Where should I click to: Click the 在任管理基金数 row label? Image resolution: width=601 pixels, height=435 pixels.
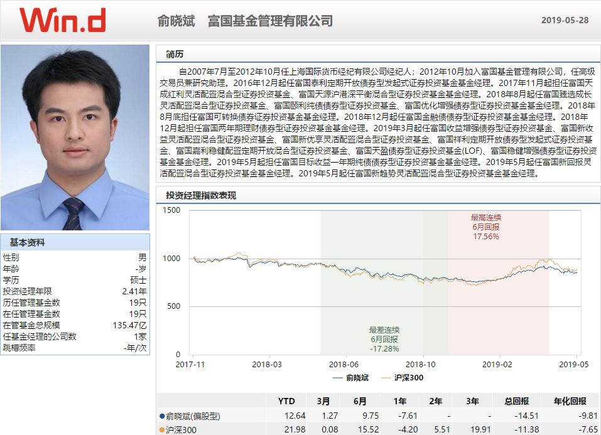click(31, 314)
